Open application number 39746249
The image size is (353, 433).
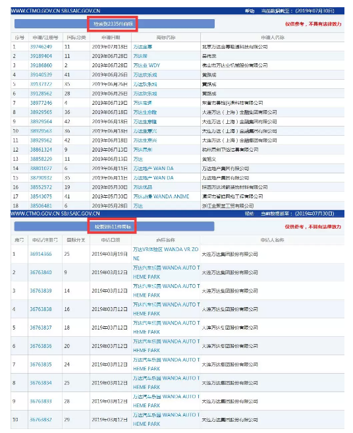[x=41, y=47]
